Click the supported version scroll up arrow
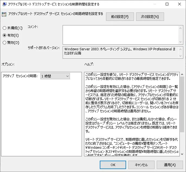The width and height of the screenshot is (186, 172). click(x=180, y=49)
